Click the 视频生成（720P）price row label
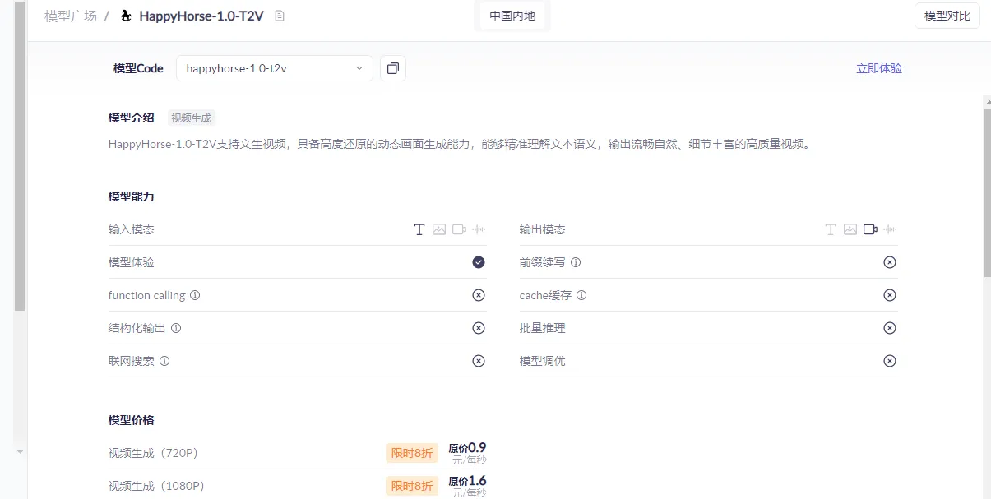 [153, 453]
